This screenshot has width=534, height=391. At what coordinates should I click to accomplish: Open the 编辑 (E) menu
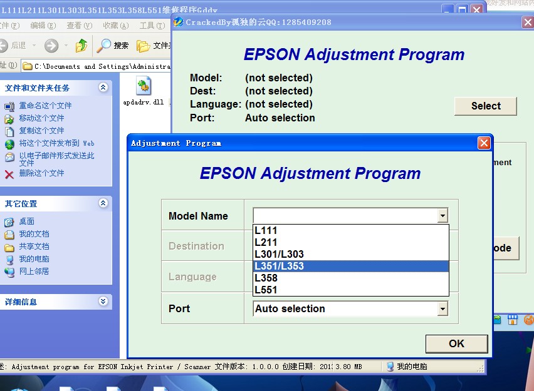tap(43, 26)
